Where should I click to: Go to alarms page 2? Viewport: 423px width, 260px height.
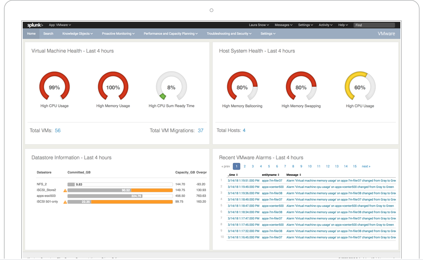tap(245, 167)
